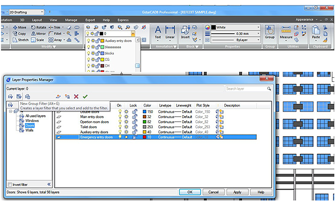
Task: Select the Rotate tool
Action: tap(39, 27)
